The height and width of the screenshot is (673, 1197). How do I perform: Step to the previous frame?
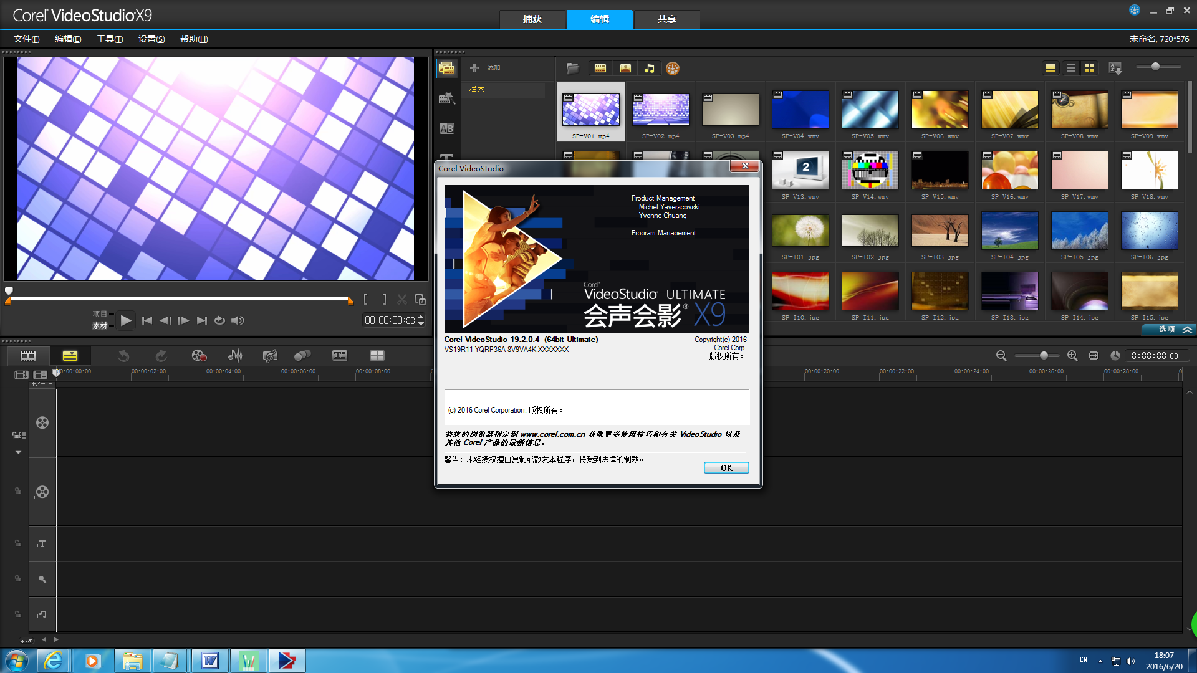coord(165,320)
